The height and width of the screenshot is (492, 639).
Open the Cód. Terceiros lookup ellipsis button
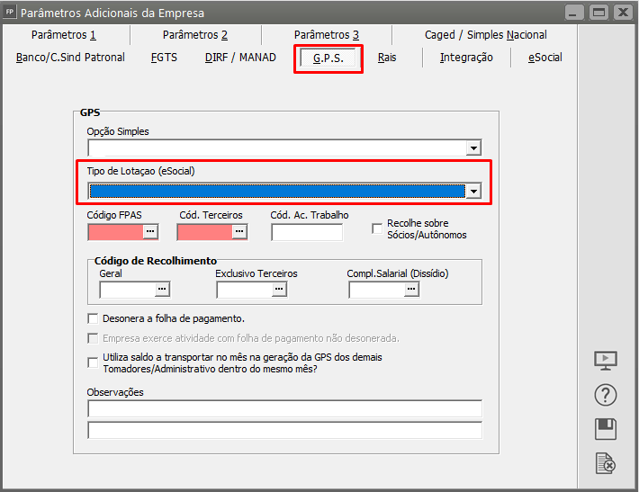[238, 232]
